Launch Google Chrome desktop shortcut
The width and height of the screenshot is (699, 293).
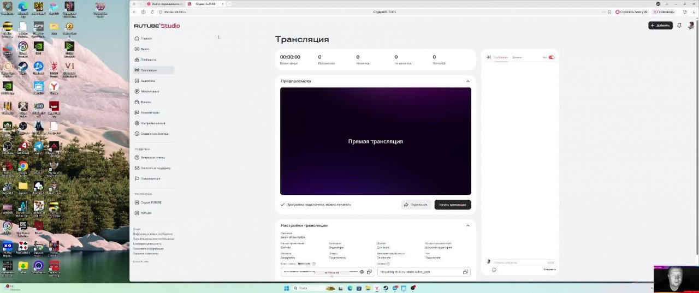click(23, 168)
